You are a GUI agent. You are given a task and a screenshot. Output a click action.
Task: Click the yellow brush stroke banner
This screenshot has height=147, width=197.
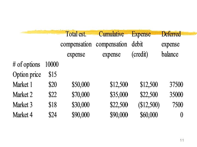[108, 33]
